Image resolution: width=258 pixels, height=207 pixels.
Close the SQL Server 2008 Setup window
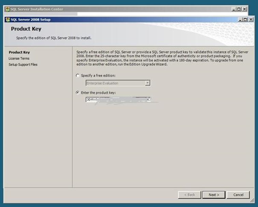coord(251,20)
